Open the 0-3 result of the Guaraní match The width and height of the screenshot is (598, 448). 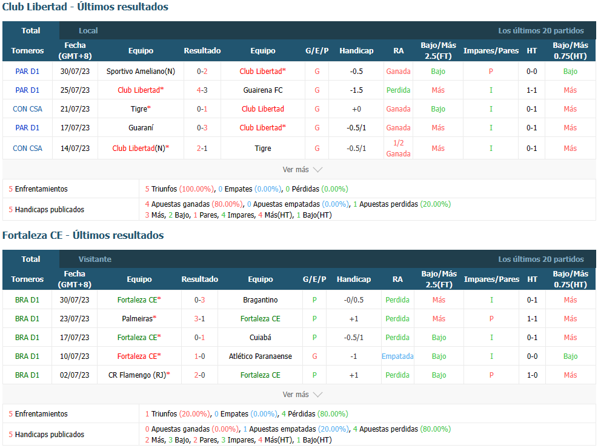tap(202, 127)
